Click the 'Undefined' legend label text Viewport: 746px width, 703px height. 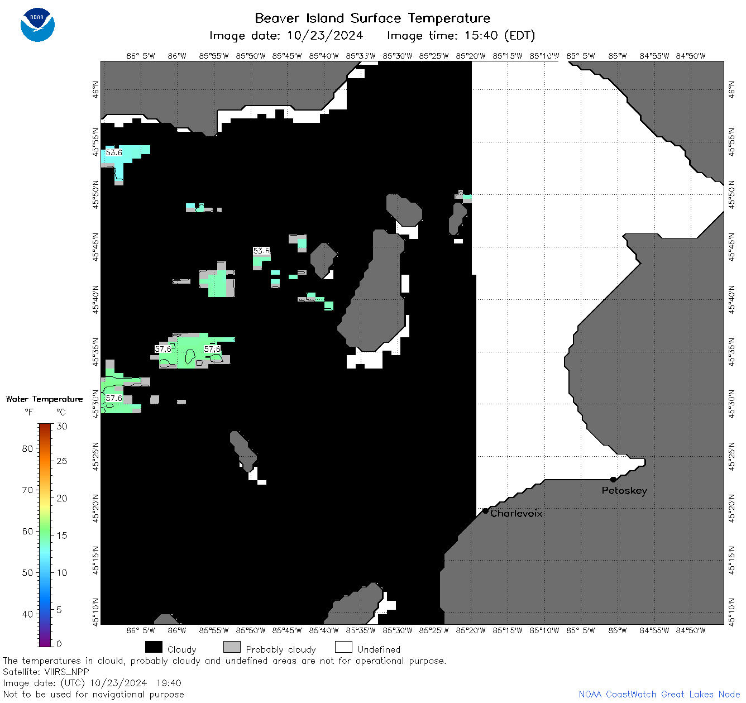point(379,650)
